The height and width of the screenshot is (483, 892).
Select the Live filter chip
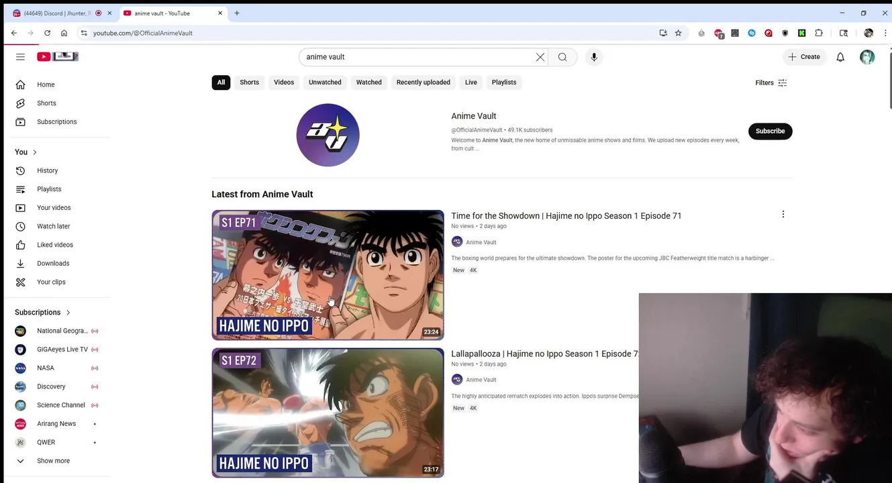471,83
